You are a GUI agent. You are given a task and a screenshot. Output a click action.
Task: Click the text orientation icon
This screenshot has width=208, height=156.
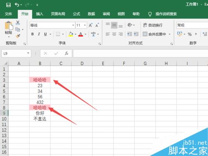point(129,25)
